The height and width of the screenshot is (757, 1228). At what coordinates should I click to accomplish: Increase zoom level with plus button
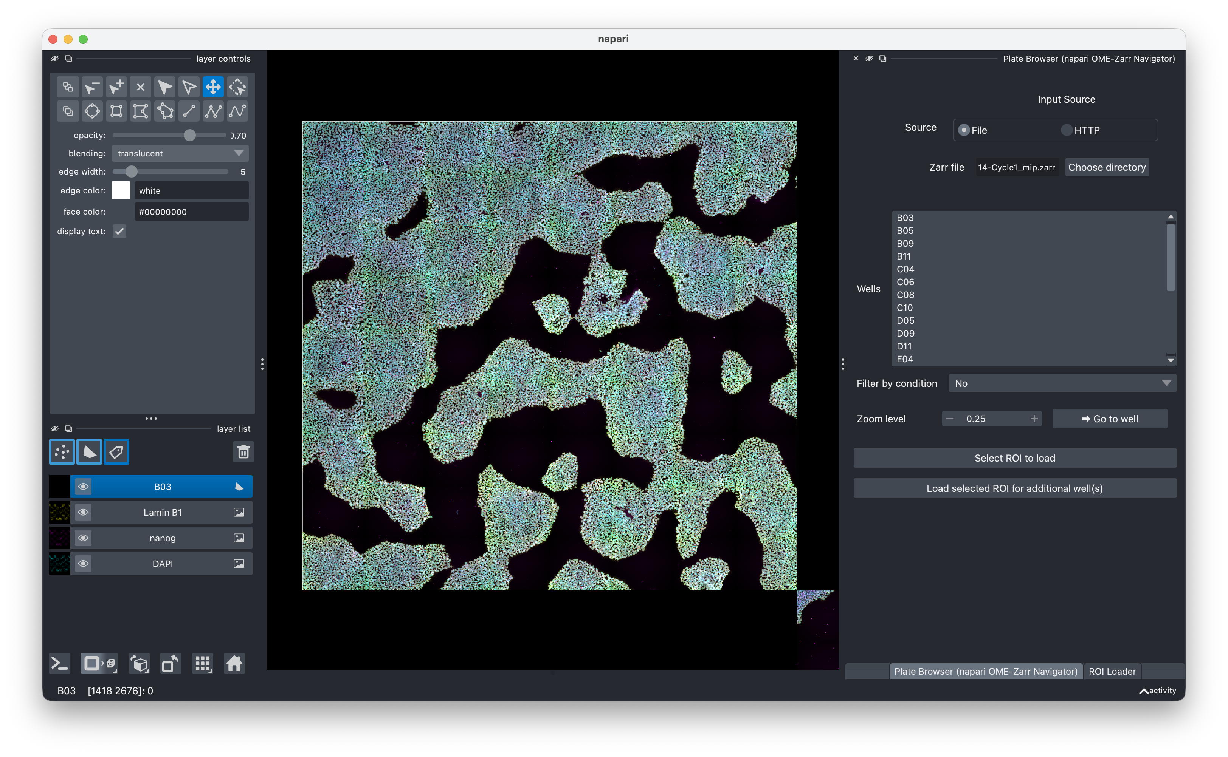(x=1034, y=419)
